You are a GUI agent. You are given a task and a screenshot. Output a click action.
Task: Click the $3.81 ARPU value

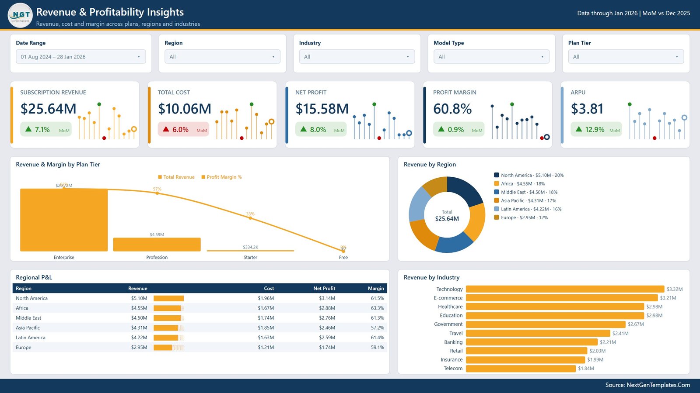coord(587,109)
